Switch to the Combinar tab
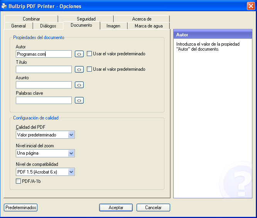 pos(31,19)
